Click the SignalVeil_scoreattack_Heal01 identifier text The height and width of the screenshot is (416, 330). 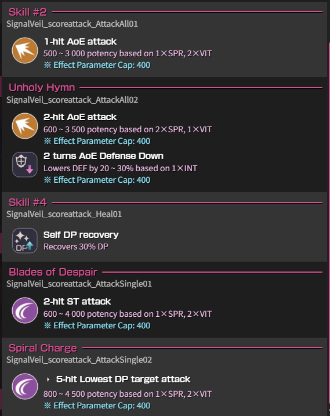click(64, 214)
